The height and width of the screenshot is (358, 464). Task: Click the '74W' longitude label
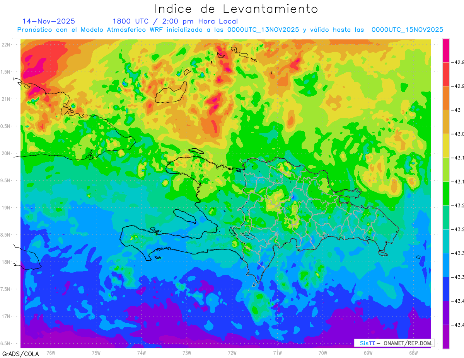click(142, 352)
